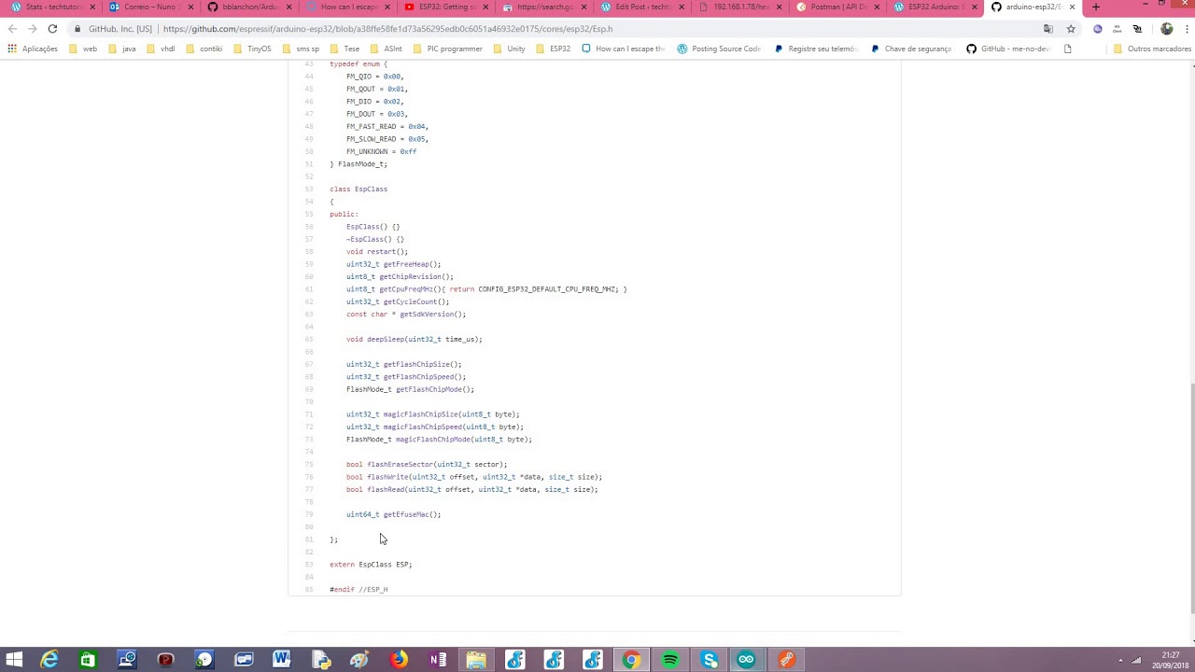Viewport: 1195px width, 672px height.
Task: Open the vhdl bookmarks folder
Action: tap(161, 49)
